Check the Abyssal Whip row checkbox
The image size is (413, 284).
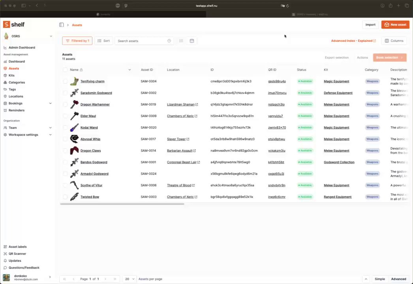(x=65, y=139)
